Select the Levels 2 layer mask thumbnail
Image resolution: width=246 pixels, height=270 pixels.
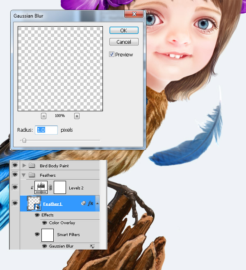pos(60,187)
